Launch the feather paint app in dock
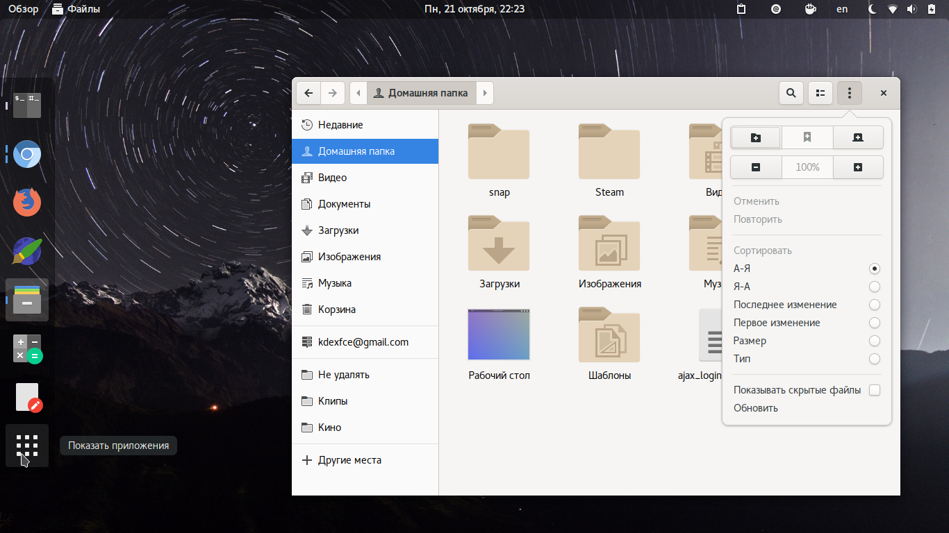The height and width of the screenshot is (533, 949). (x=27, y=251)
